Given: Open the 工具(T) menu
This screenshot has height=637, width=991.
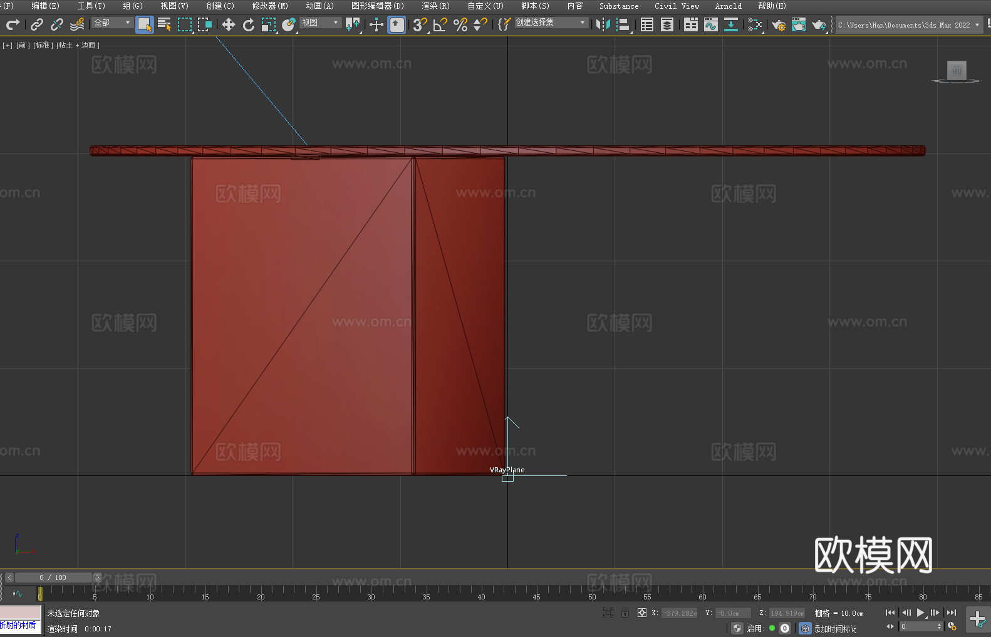Looking at the screenshot, I should tap(91, 6).
